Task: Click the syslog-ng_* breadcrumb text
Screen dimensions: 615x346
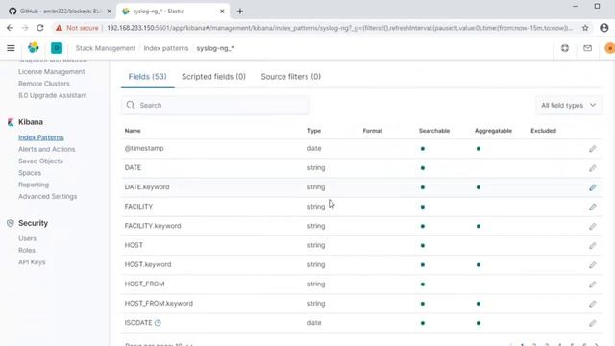Action: point(215,48)
